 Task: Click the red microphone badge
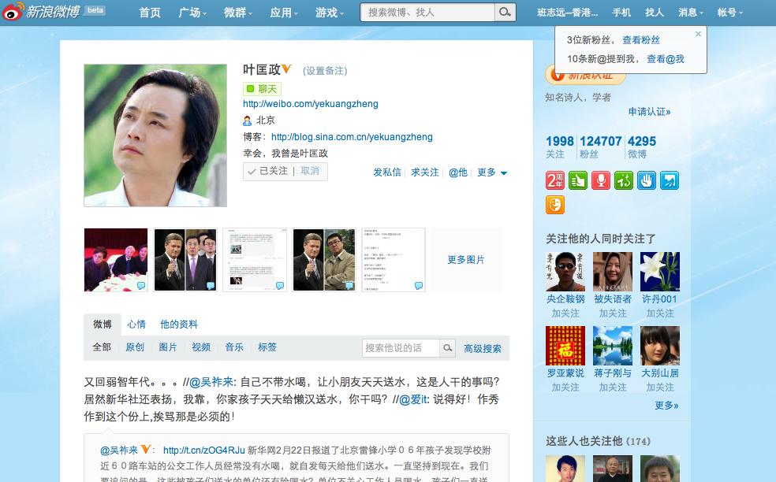[601, 180]
